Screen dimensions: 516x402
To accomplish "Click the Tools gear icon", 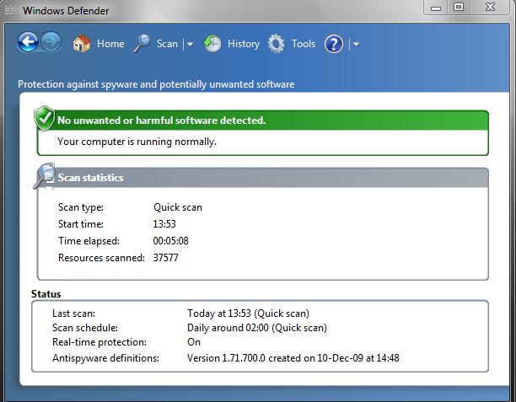I will point(276,44).
